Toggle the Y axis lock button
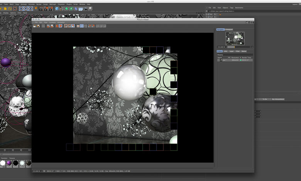 25,8
